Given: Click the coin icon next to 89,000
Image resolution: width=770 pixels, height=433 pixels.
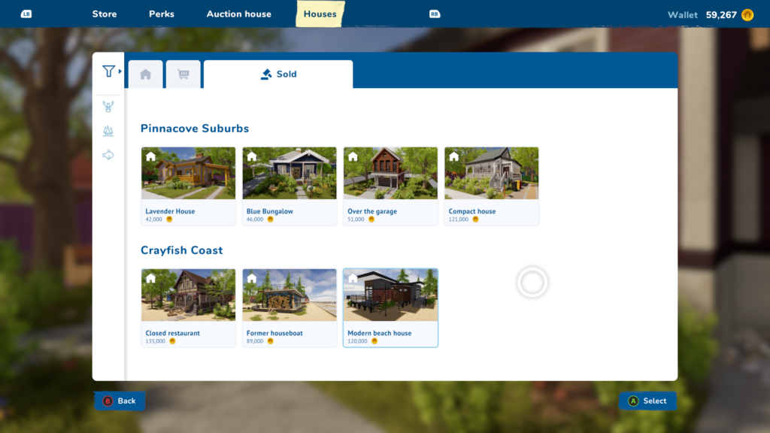Looking at the screenshot, I should tap(270, 341).
